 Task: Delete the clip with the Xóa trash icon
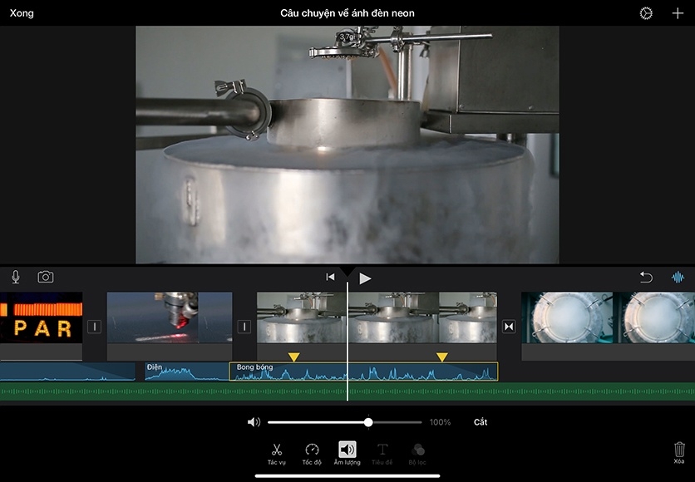[x=679, y=453]
